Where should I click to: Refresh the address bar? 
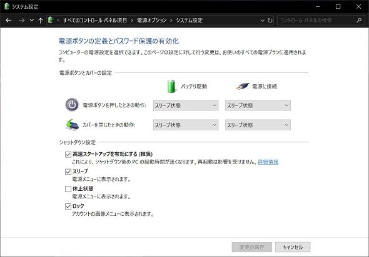pos(270,21)
